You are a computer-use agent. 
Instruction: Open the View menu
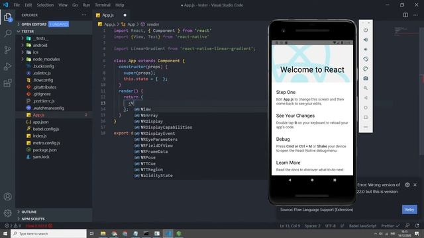pos(63,5)
